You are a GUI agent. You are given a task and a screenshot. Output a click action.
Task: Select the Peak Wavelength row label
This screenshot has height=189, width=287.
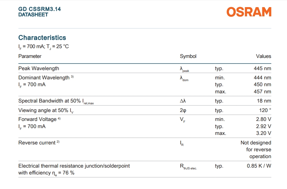pos(39,68)
